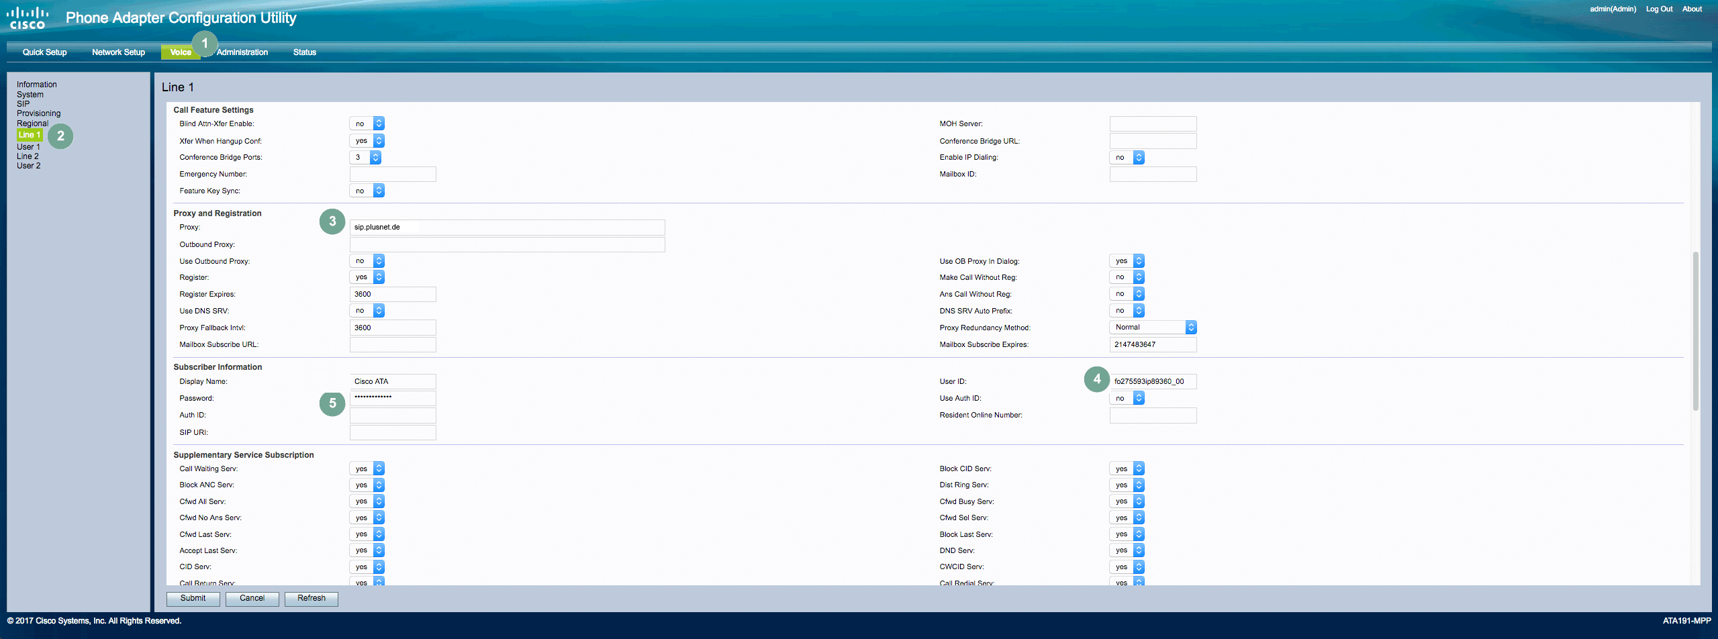Open the Quick Setup tab
The height and width of the screenshot is (639, 1718).
[x=44, y=52]
